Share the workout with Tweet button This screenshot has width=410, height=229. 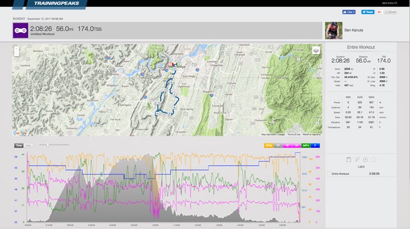pos(368,12)
